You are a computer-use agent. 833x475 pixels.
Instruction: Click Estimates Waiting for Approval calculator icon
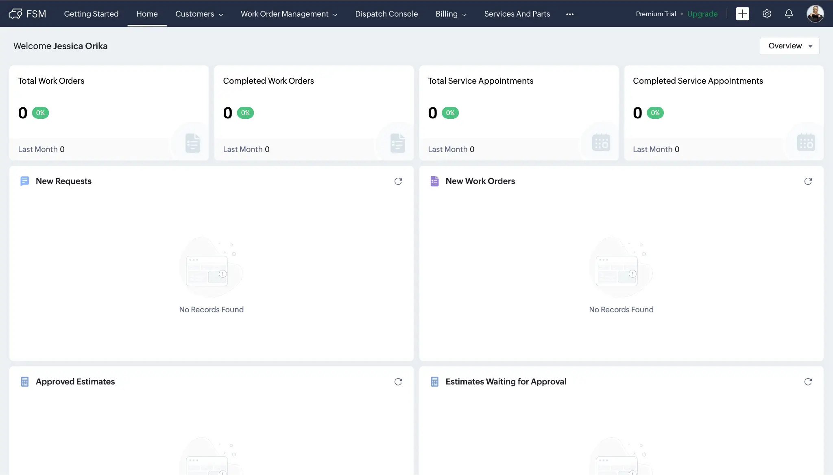tap(434, 382)
